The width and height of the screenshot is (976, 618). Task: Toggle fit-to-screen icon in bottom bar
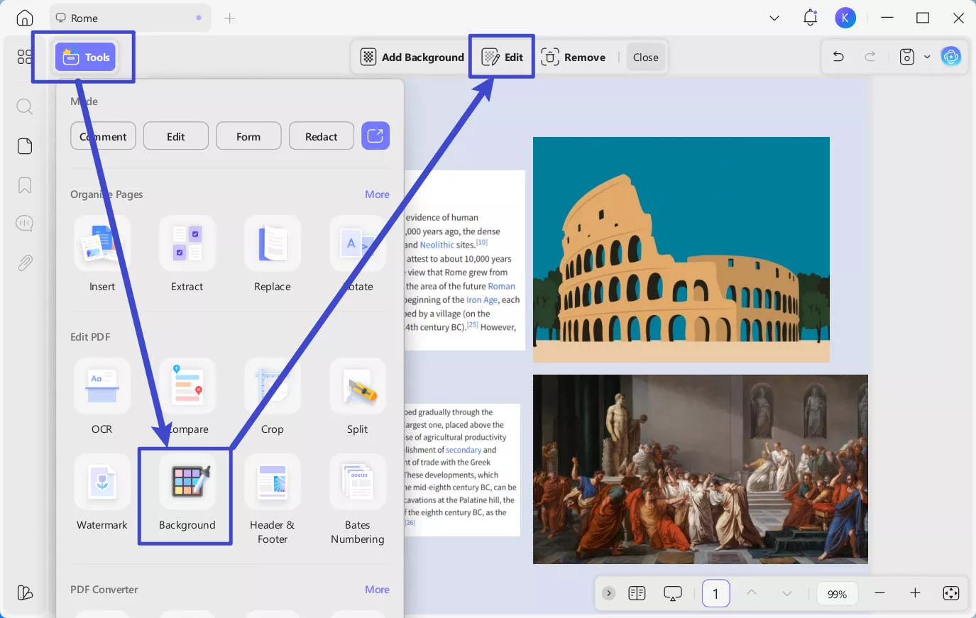(x=951, y=593)
